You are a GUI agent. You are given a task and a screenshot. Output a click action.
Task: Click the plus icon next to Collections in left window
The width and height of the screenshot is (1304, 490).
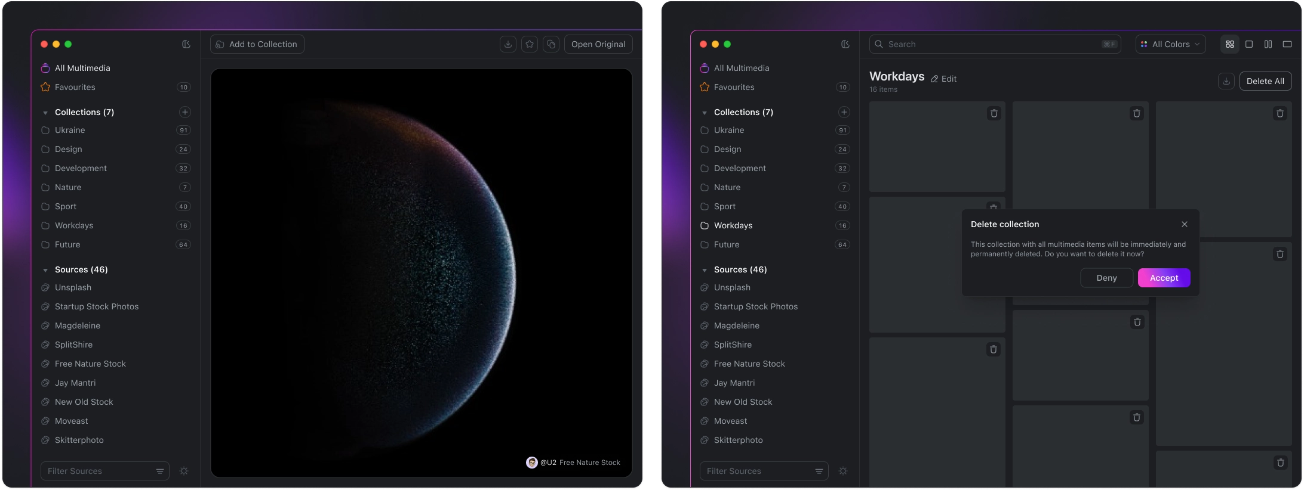pos(185,112)
